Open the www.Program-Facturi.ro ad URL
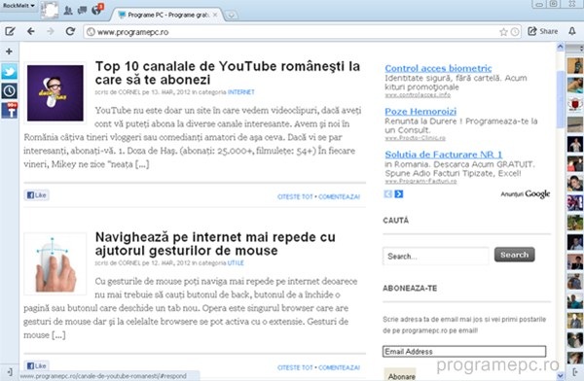This screenshot has height=381, width=584. [420, 181]
